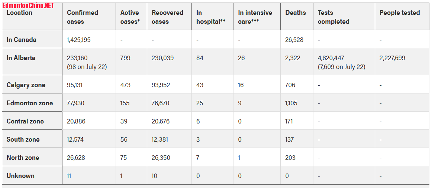Select the Active cases* header

coord(130,17)
